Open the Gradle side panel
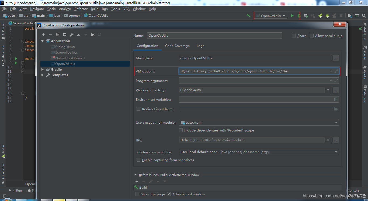Image resolution: width=368 pixels, height=201 pixels. point(365,72)
